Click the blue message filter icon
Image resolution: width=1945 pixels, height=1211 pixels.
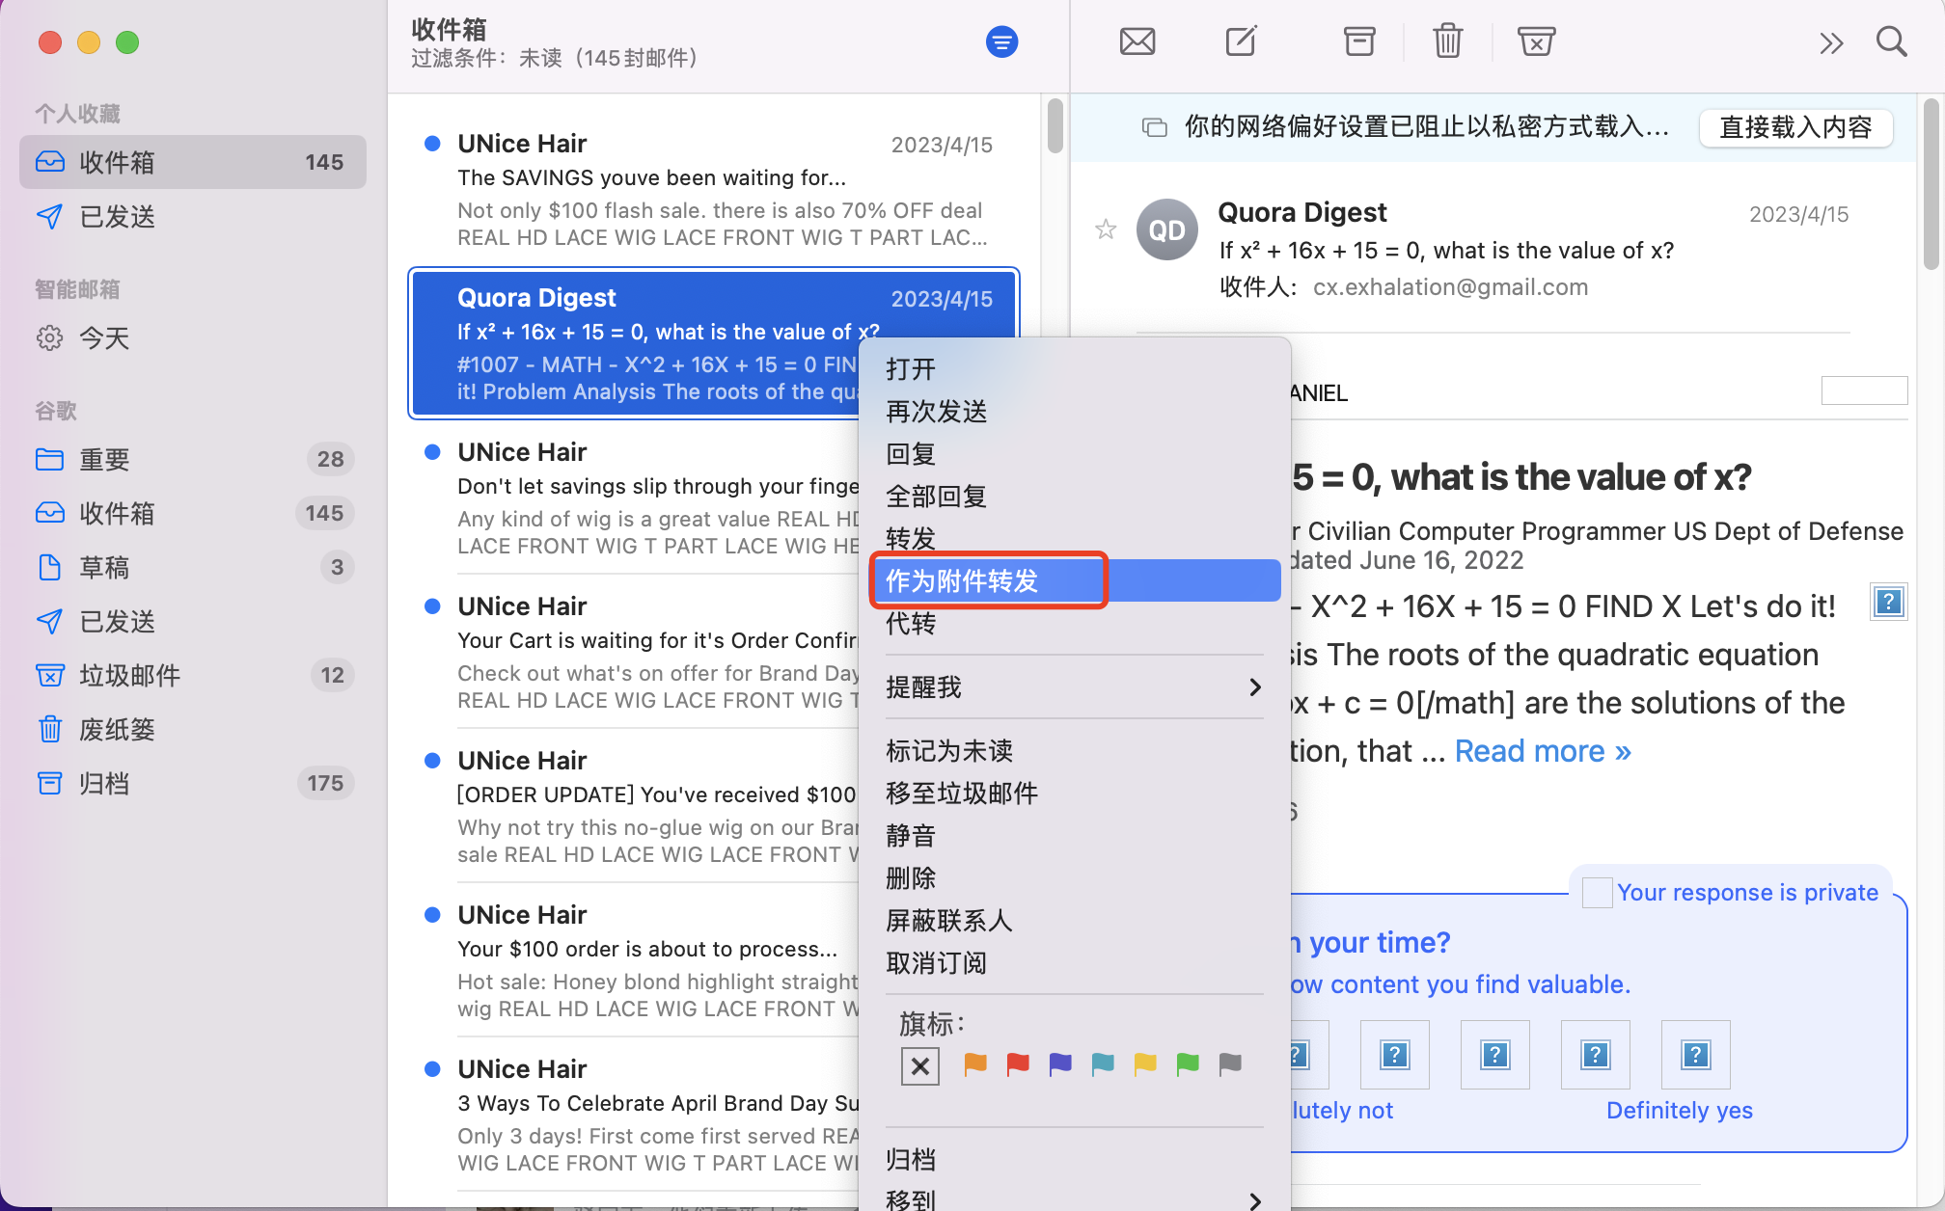[x=1001, y=41]
